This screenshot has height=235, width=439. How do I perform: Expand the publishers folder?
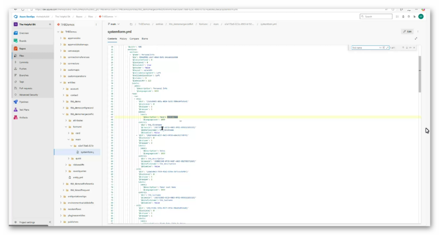(x=61, y=222)
